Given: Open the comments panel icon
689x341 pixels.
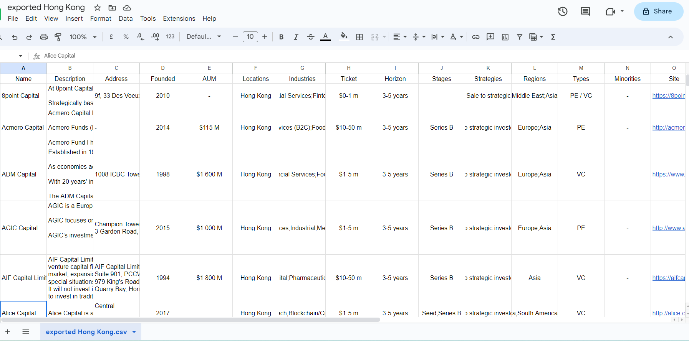Looking at the screenshot, I should [x=585, y=12].
